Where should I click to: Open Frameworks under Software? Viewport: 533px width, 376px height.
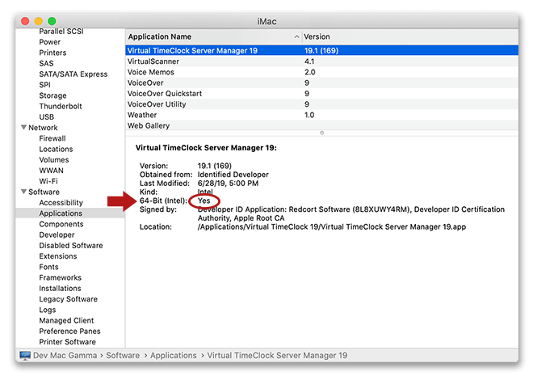click(x=61, y=277)
